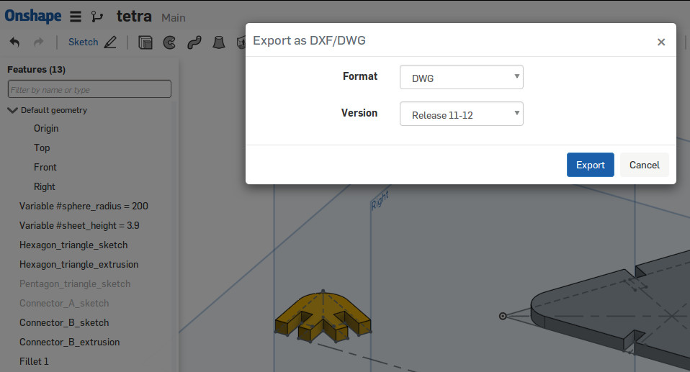Select the Extrude tool icon

pos(145,42)
